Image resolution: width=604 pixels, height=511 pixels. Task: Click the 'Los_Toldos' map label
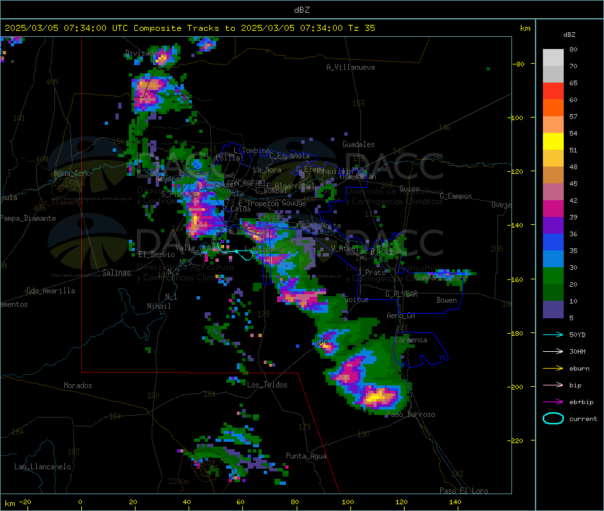click(x=267, y=385)
